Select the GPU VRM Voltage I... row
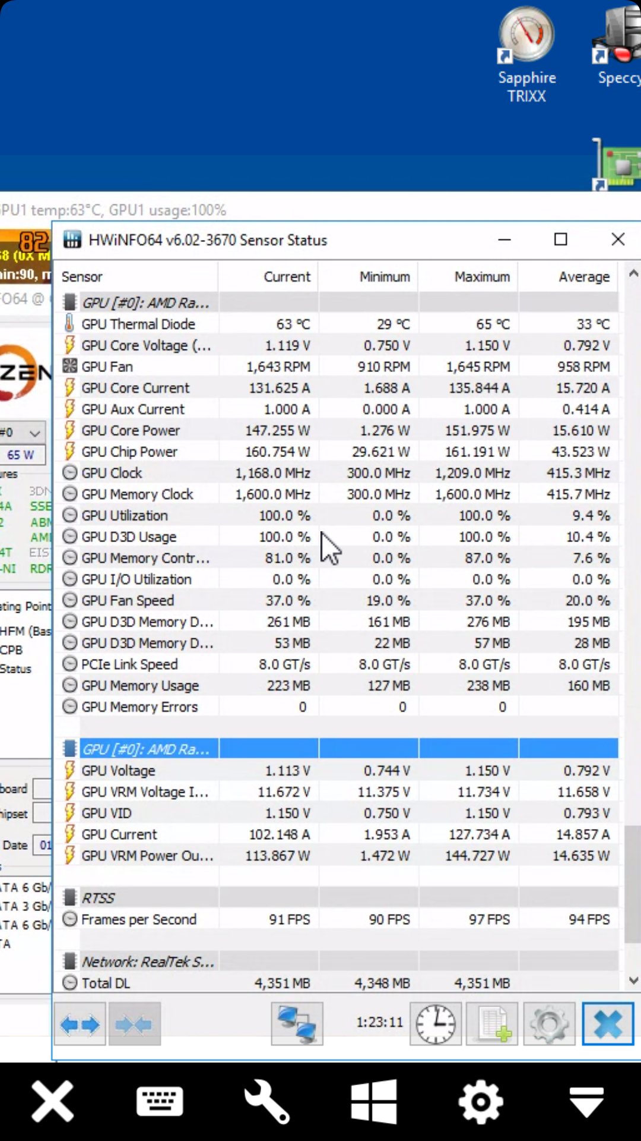Screen dimensions: 641x1141 pos(337,792)
